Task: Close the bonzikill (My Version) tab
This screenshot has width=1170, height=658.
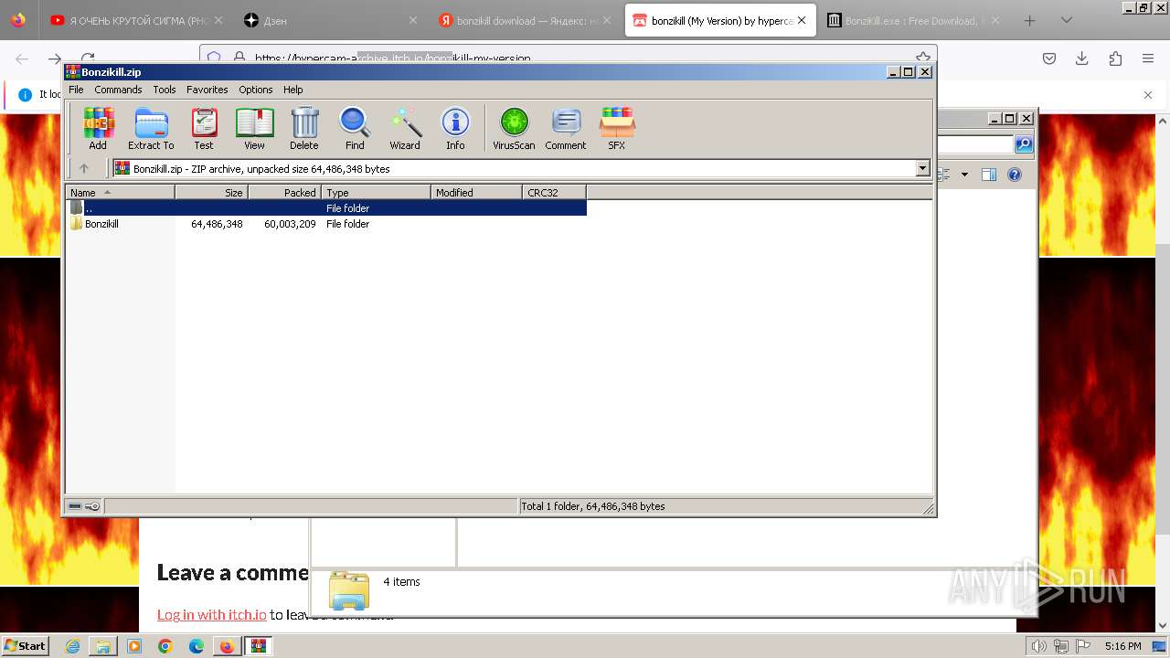Action: (802, 20)
